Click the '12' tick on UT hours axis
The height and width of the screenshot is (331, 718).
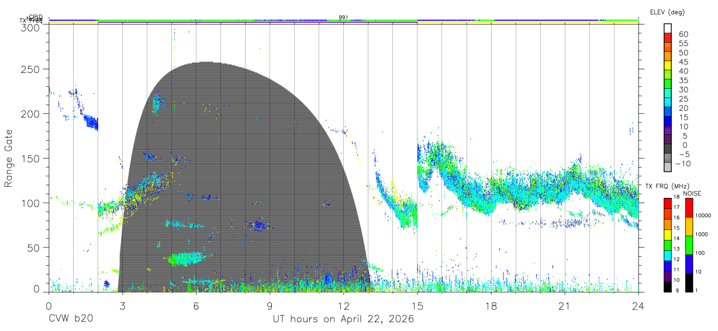344,306
